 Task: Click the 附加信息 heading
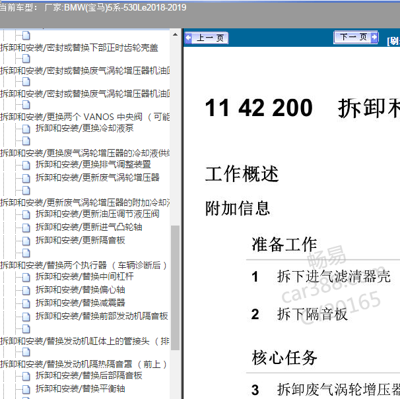point(238,208)
